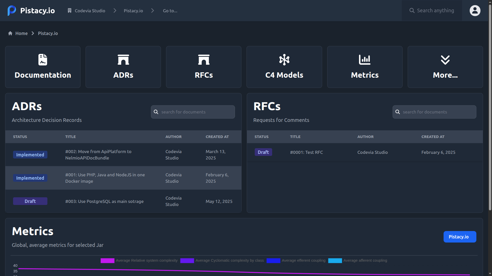Open the C4 Models diagram icon
The height and width of the screenshot is (276, 492).
tap(284, 60)
